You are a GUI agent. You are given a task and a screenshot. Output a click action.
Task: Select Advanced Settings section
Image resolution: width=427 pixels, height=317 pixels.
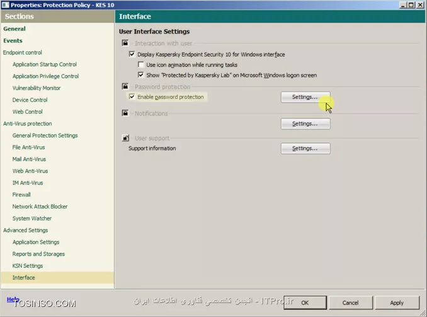point(26,230)
